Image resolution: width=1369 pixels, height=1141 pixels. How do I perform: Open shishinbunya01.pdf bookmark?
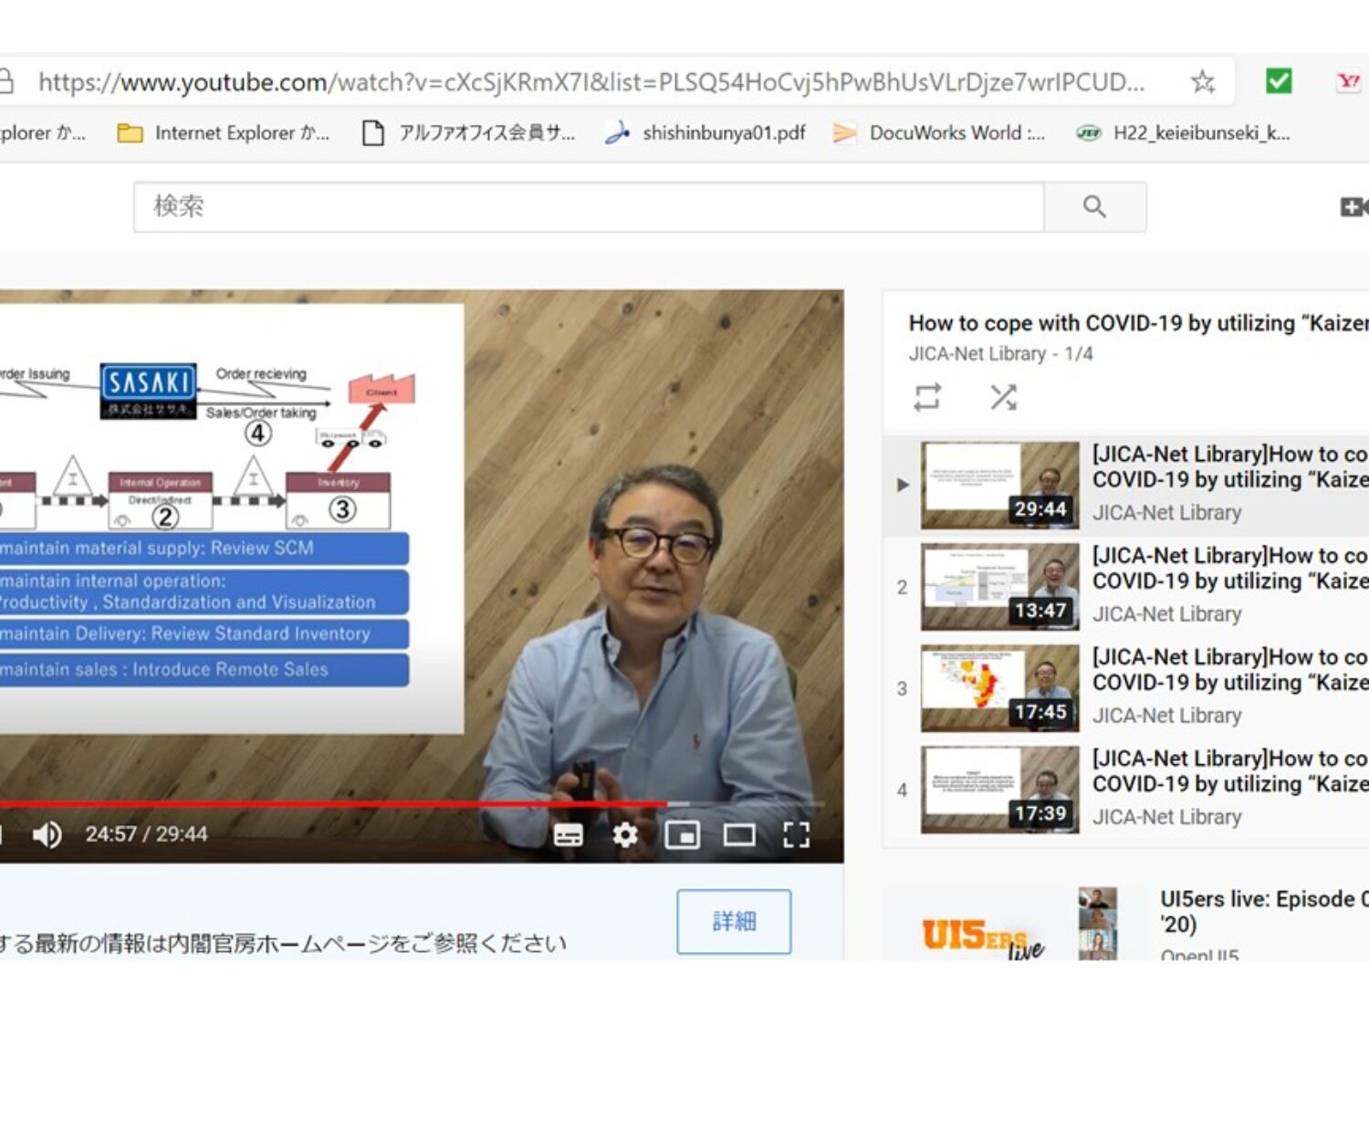pos(707,133)
